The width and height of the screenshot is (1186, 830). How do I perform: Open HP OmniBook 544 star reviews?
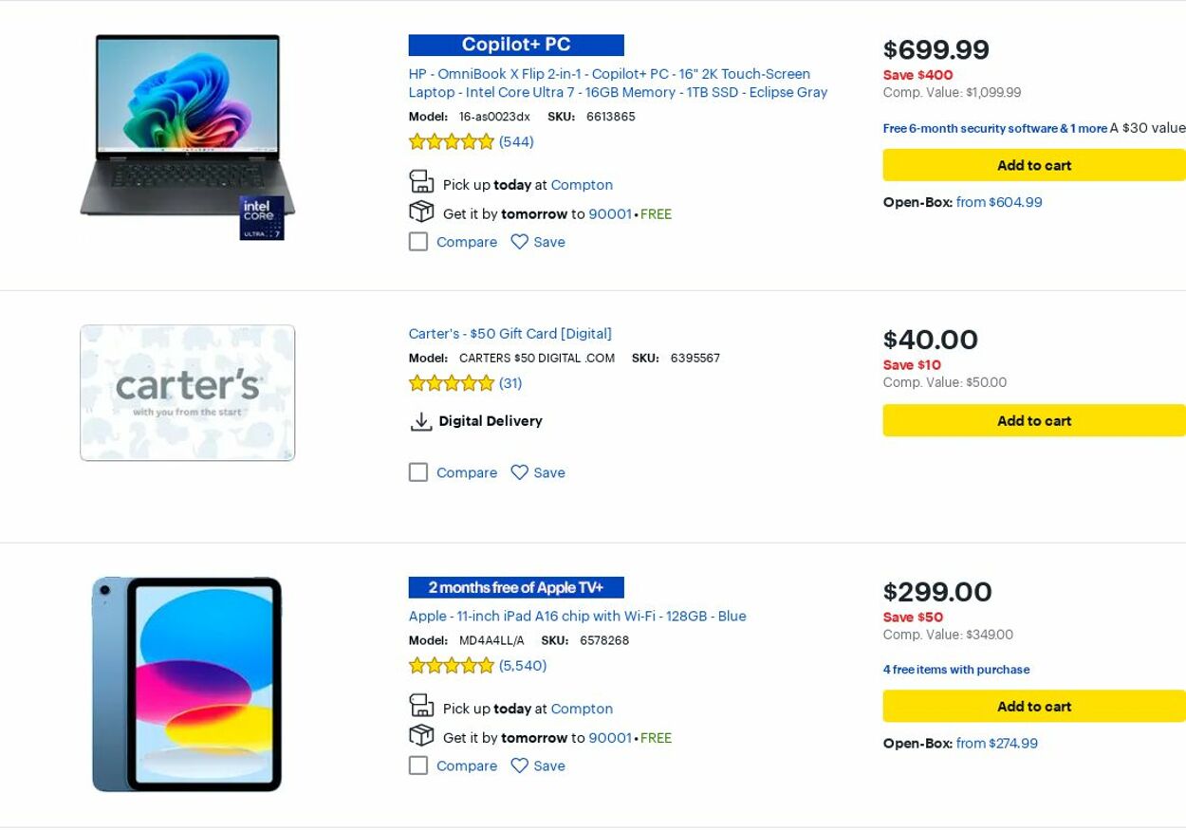pos(516,142)
